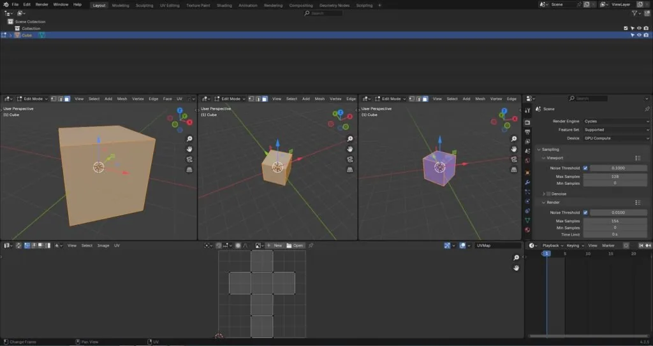The height and width of the screenshot is (346, 653).
Task: Pin the image in UV editor header
Action: pos(311,246)
